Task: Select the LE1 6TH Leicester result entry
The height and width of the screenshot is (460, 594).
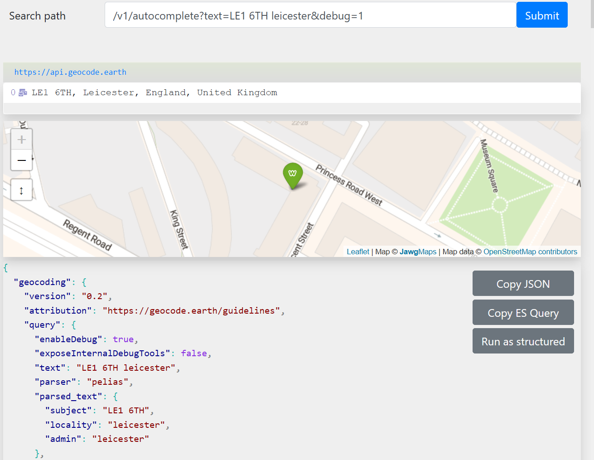Action: [154, 92]
